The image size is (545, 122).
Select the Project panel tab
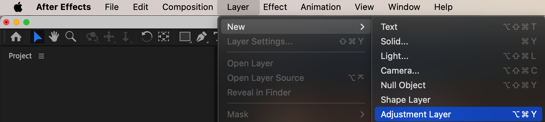20,56
